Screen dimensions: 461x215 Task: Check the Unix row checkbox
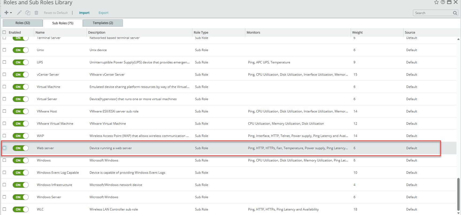click(4, 50)
